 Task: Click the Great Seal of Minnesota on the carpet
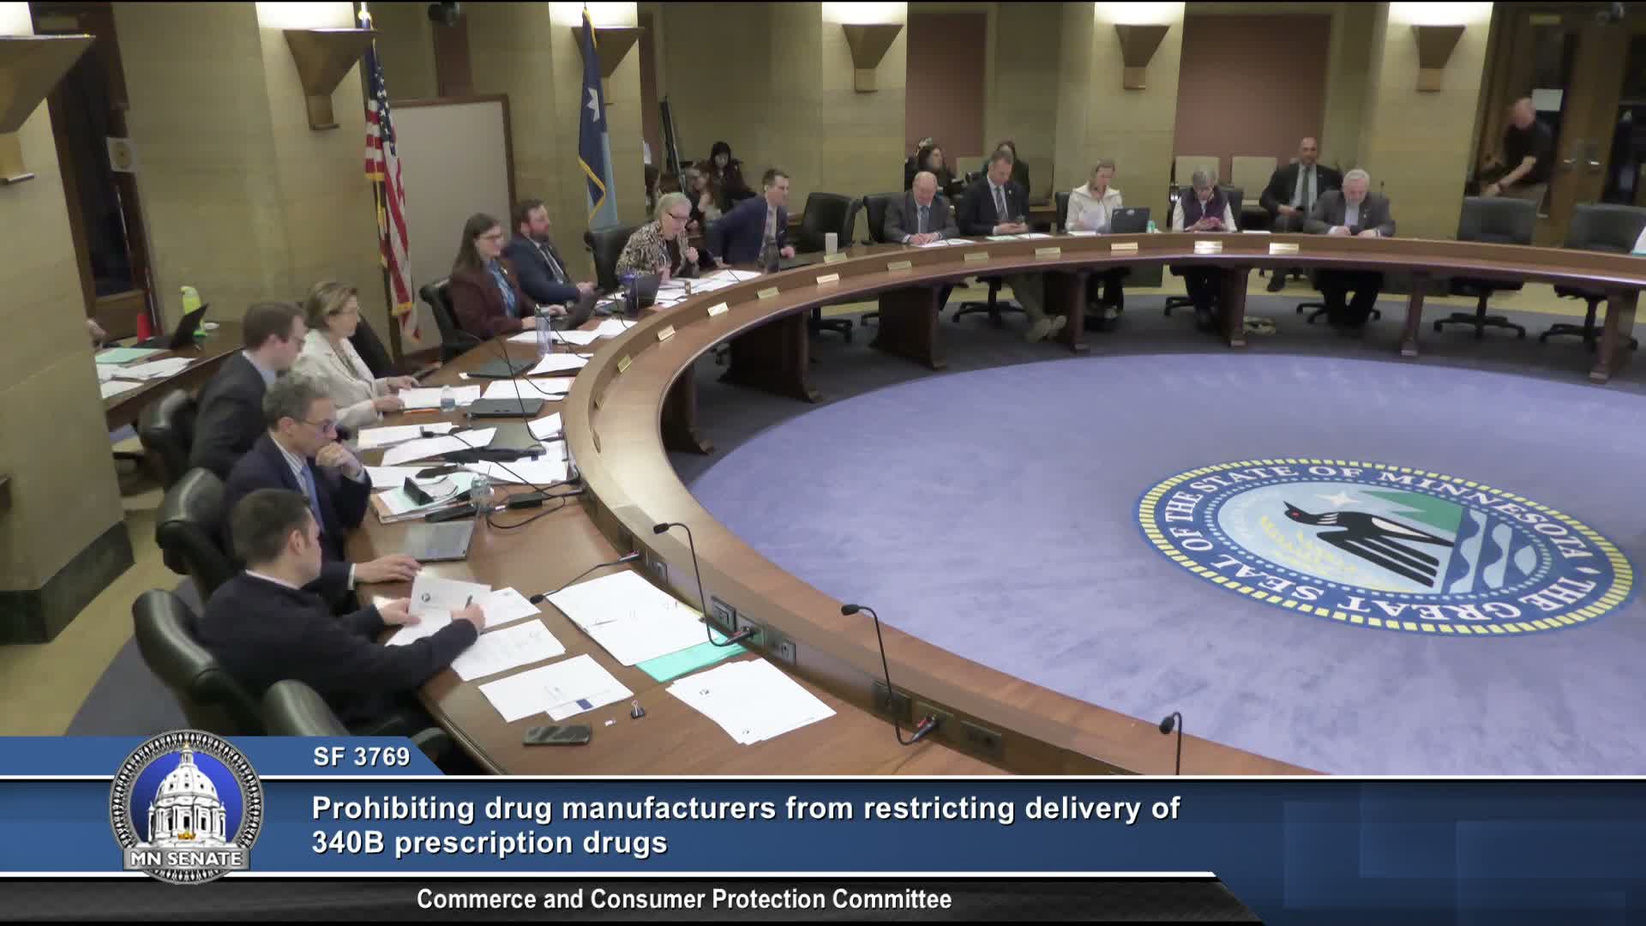coord(1383,547)
